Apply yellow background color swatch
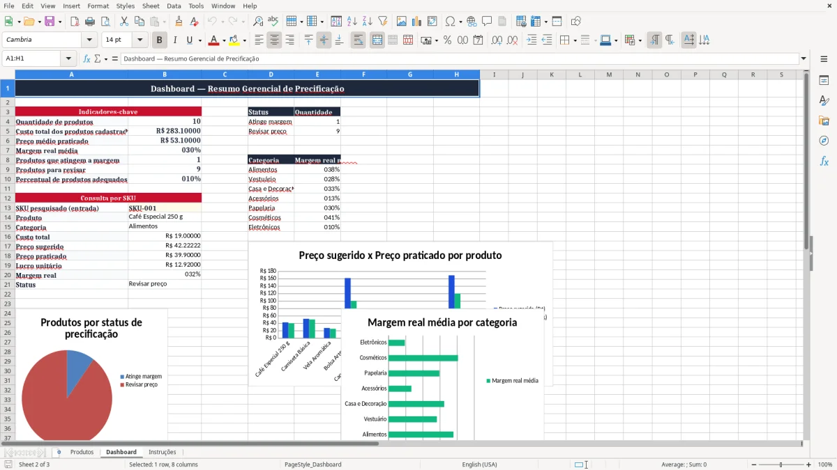This screenshot has width=837, height=470. click(234, 40)
